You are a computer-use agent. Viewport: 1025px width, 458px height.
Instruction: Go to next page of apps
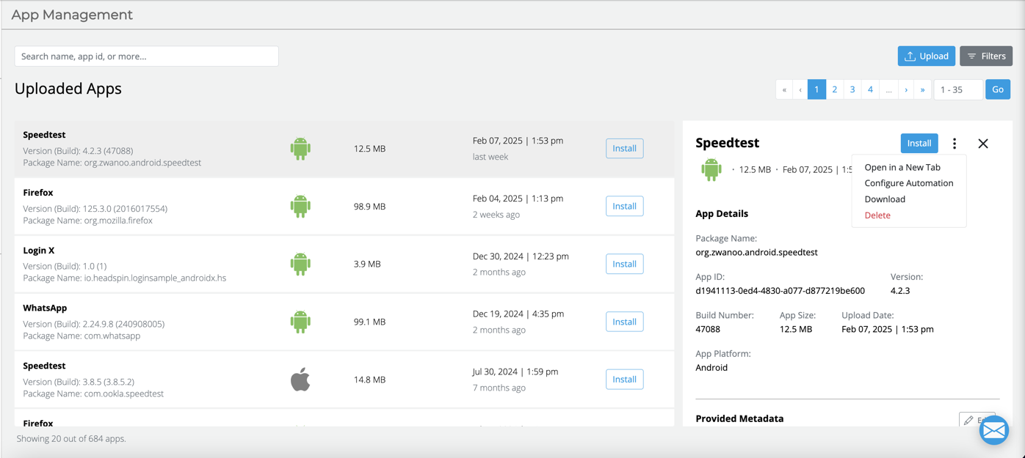point(906,89)
